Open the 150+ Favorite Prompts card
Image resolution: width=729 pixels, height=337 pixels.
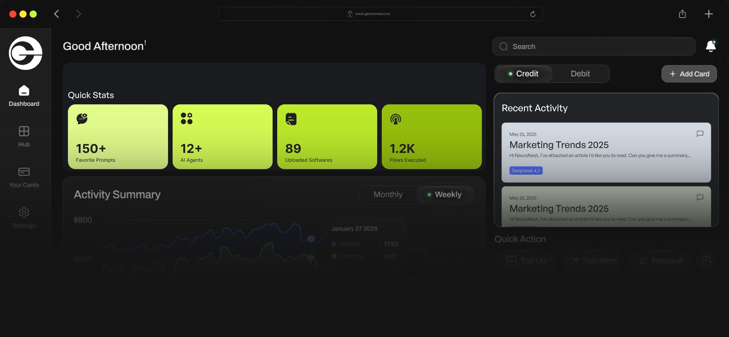point(118,137)
